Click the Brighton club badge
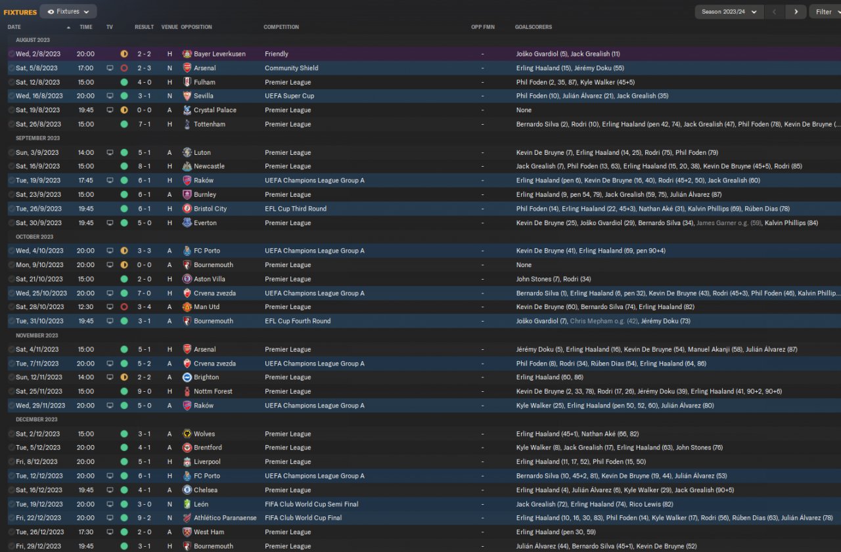Screen dimensions: 841x552 187,377
